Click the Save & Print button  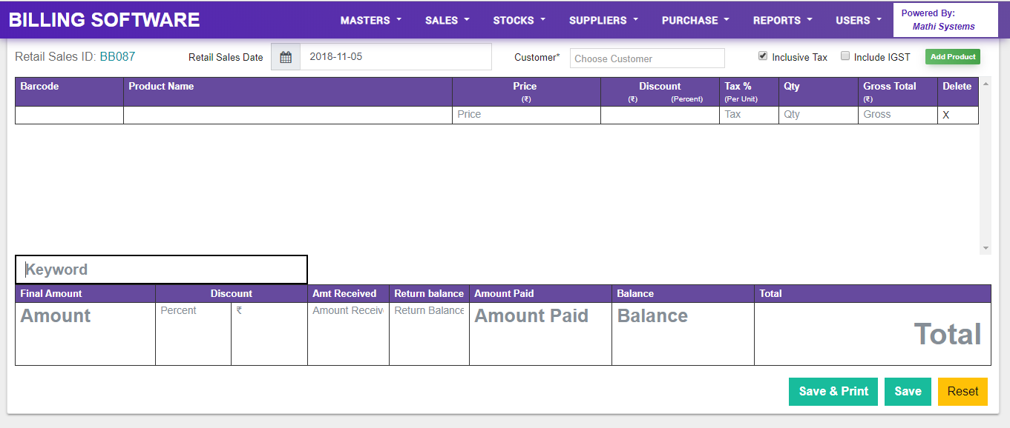[833, 391]
